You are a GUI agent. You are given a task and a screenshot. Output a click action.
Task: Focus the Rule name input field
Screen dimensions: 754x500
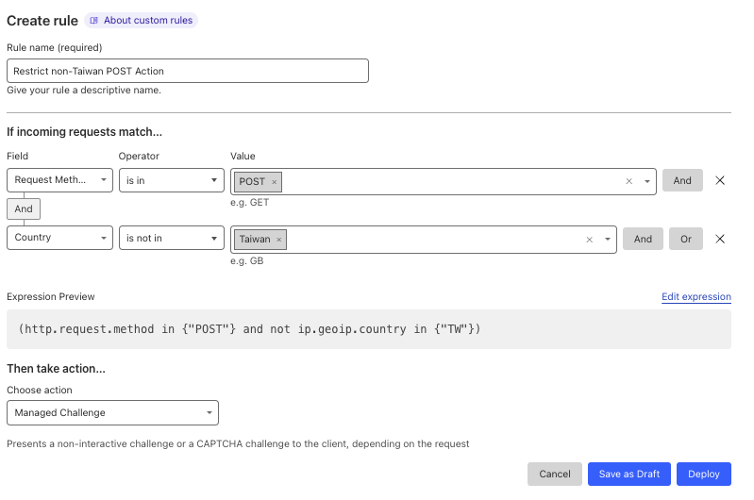pyautogui.click(x=187, y=71)
